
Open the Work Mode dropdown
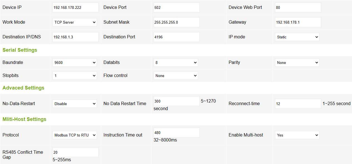click(74, 22)
